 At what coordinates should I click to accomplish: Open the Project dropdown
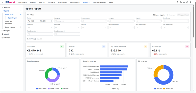94,27
